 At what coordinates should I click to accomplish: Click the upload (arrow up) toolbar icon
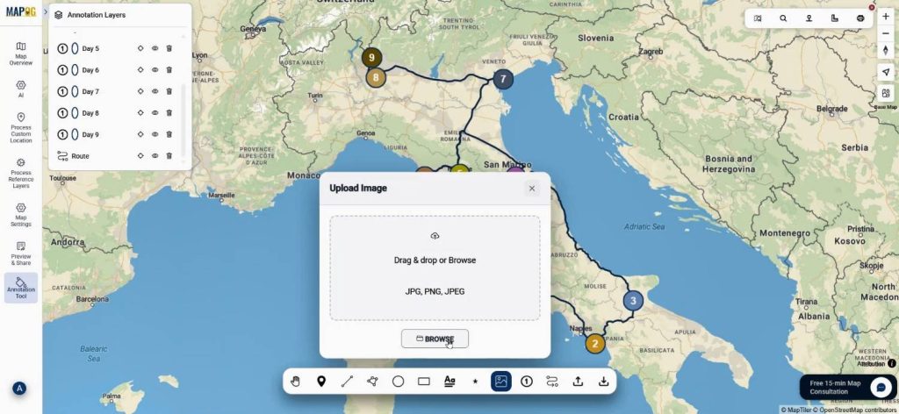pos(578,382)
